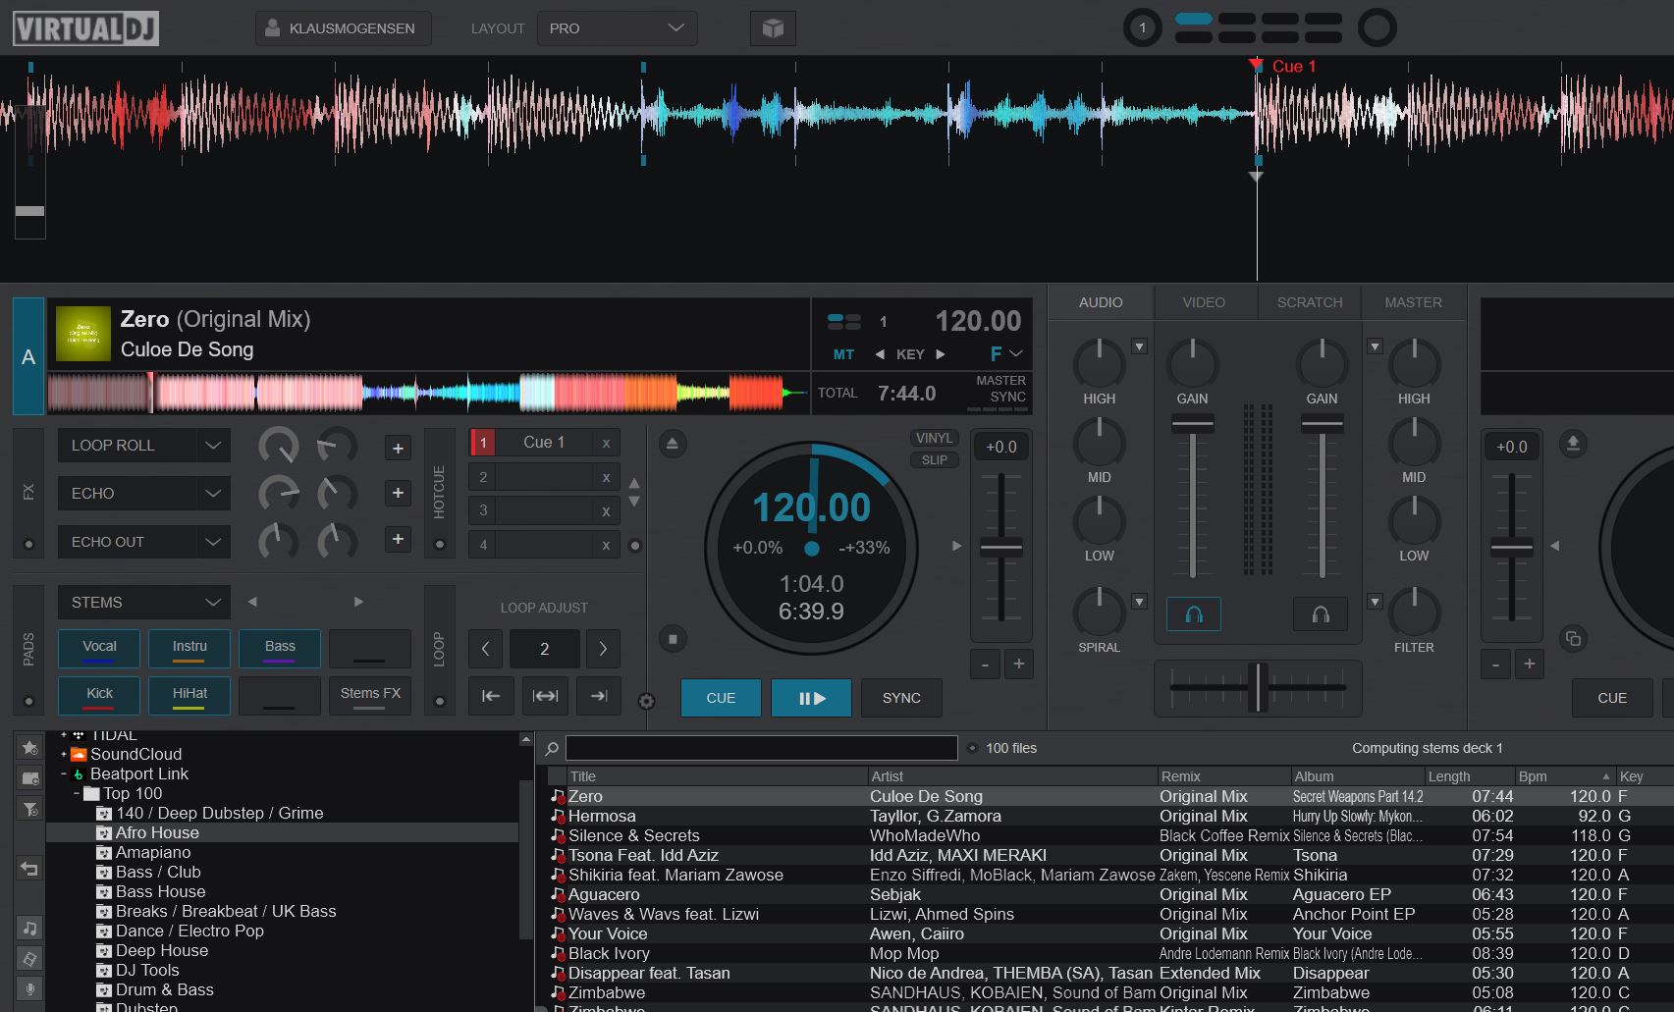Open the video library icon in sidebar

pos(28,960)
